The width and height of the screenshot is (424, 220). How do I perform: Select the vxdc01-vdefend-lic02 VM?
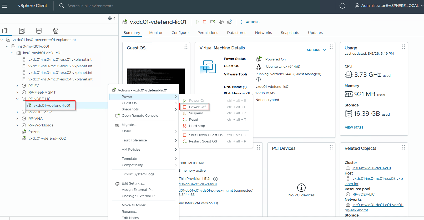point(47,138)
